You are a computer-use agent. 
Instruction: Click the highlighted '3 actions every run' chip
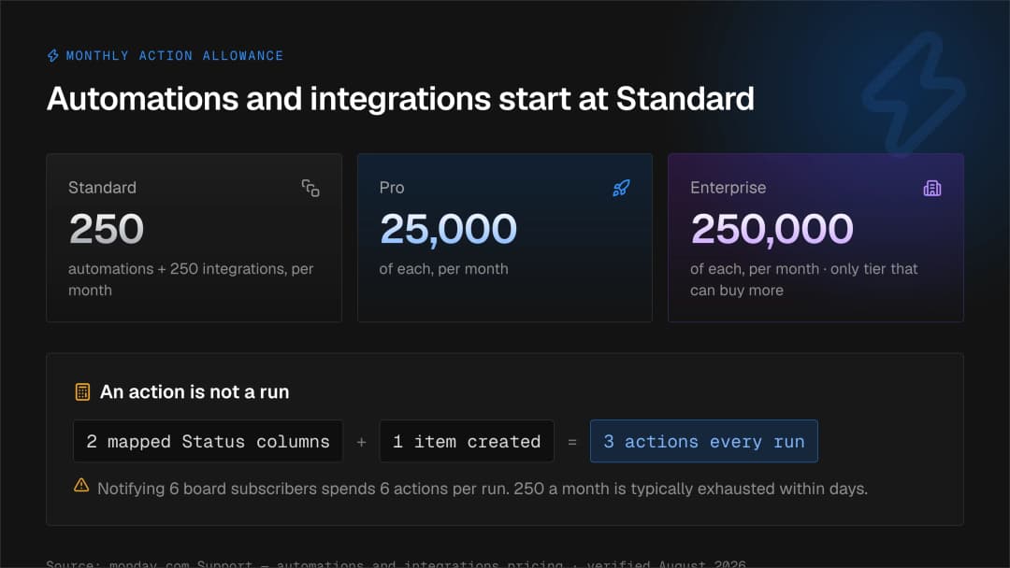[704, 441]
